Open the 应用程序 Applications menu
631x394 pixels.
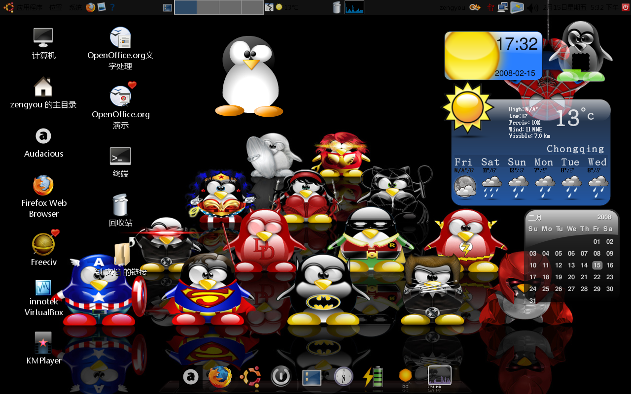click(30, 7)
